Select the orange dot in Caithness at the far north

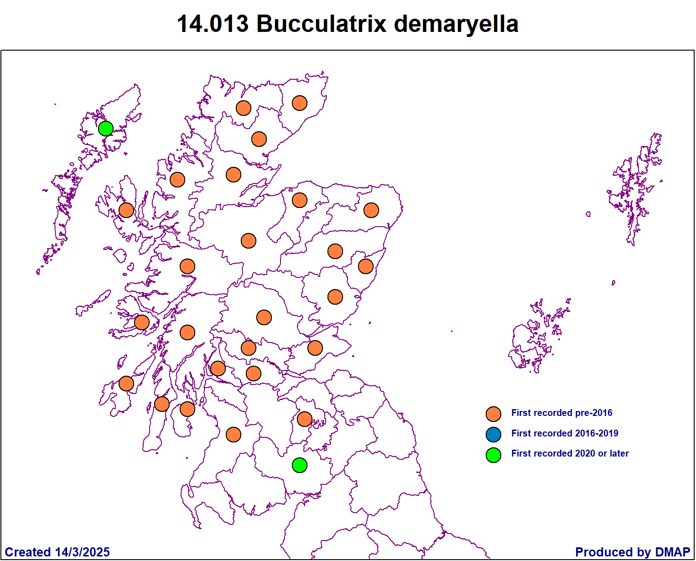(300, 103)
